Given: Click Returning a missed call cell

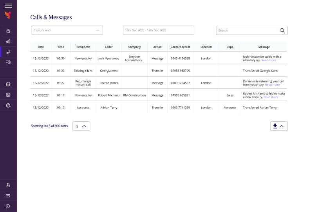Looking at the screenshot, I should pyautogui.click(x=83, y=83).
